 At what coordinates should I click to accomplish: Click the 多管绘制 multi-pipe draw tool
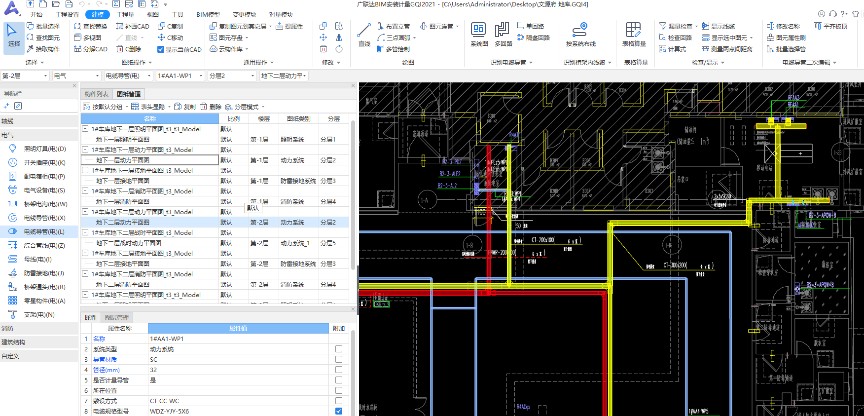[393, 49]
